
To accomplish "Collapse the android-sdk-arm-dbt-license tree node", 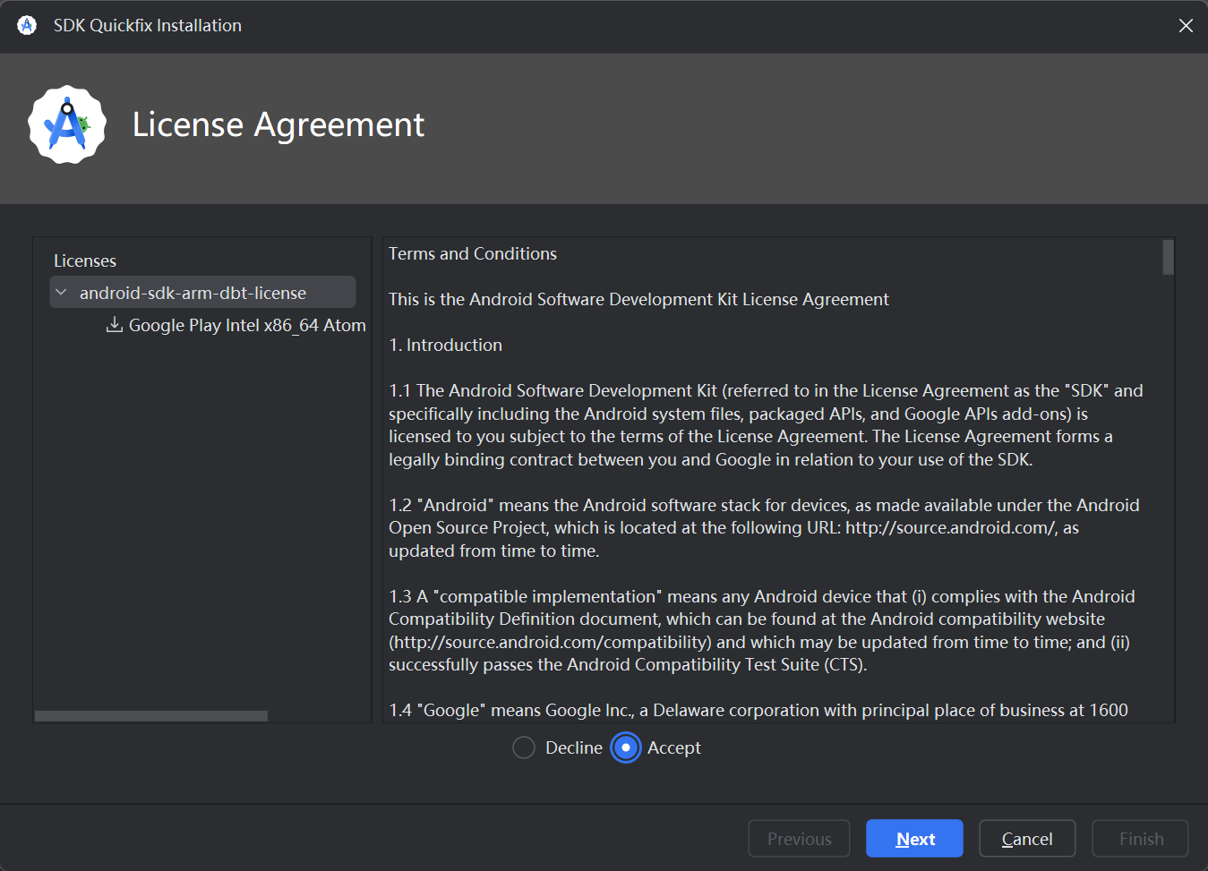I will (61, 293).
